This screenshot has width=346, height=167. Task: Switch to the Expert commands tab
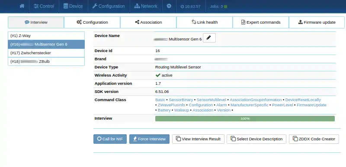(x=261, y=22)
